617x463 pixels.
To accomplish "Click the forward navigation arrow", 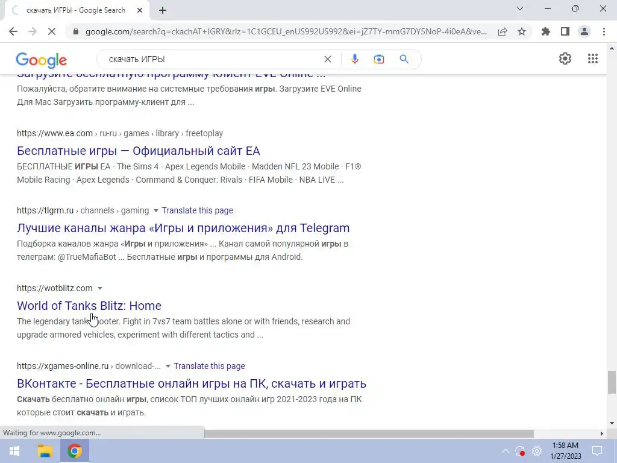I will click(x=33, y=31).
